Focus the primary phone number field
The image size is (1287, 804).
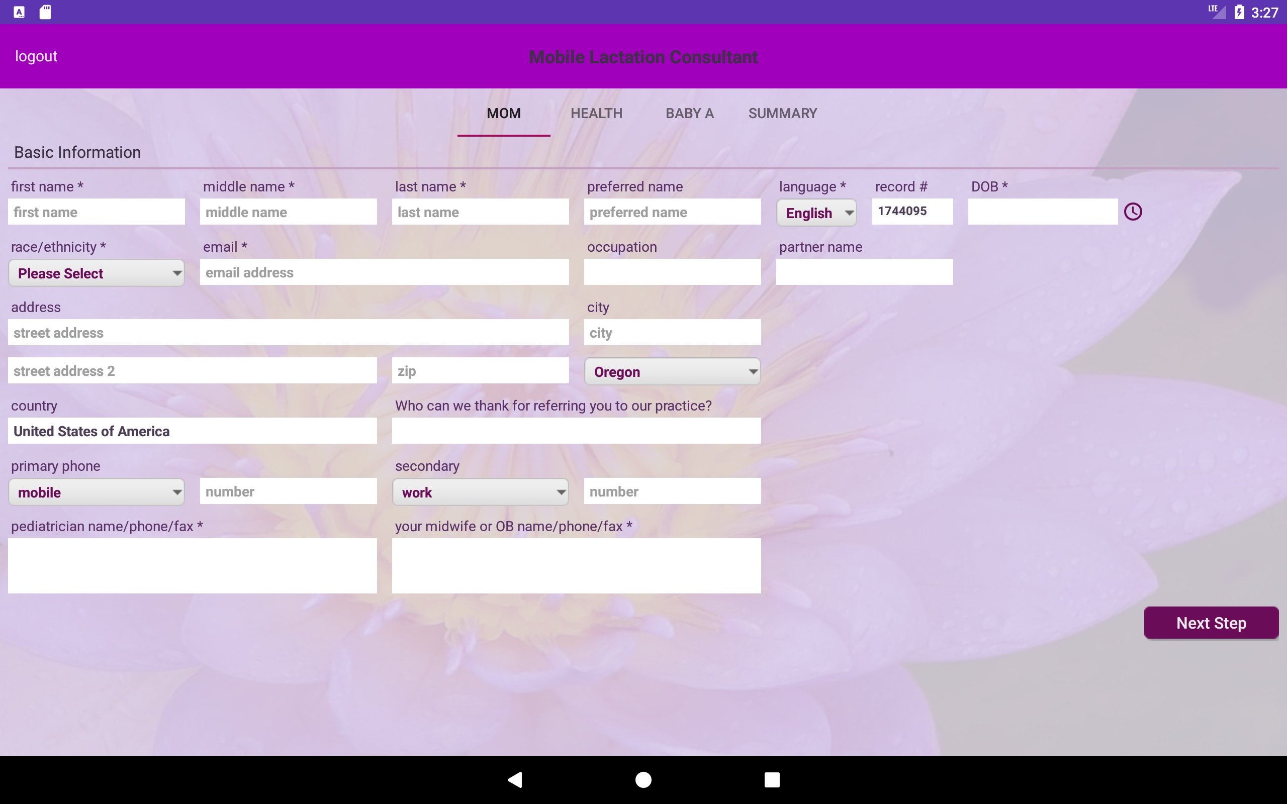tap(288, 491)
